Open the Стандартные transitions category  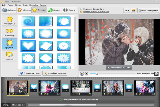(10, 20)
